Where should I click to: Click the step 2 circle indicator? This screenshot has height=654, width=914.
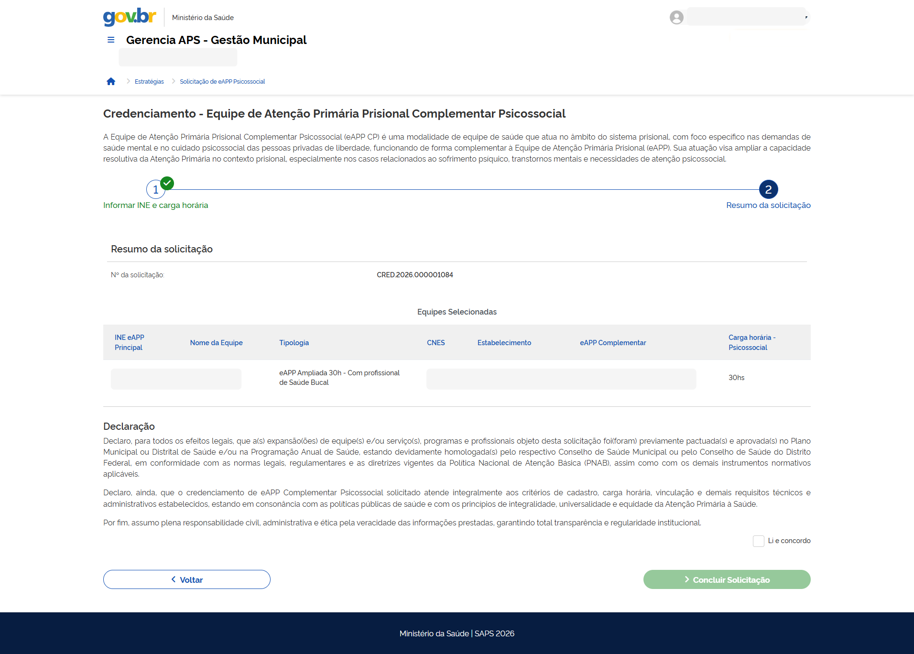[768, 190]
